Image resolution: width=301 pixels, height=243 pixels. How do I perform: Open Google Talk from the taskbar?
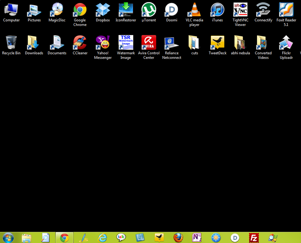(121, 238)
